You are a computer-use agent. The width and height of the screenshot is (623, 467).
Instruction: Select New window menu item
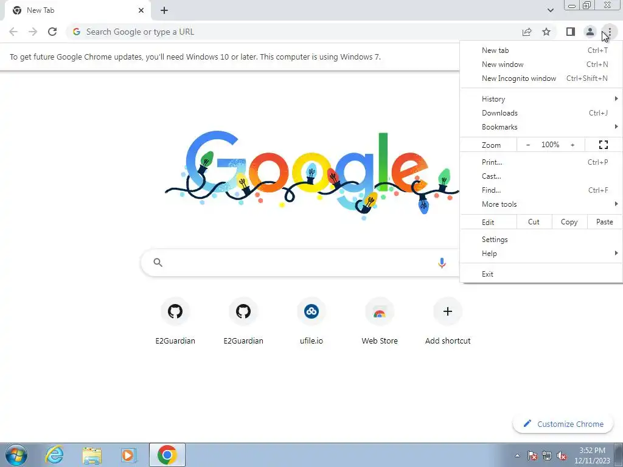click(x=541, y=64)
